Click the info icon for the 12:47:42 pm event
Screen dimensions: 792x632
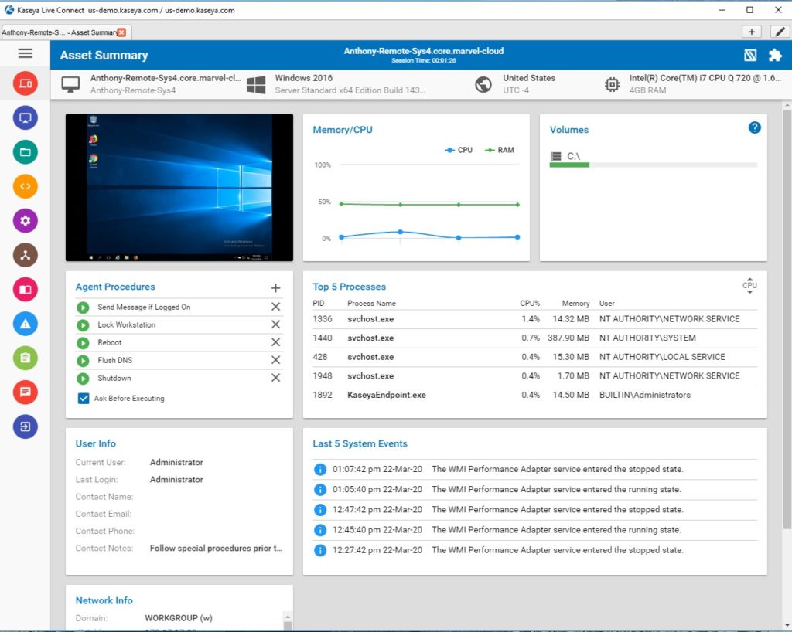click(x=320, y=510)
